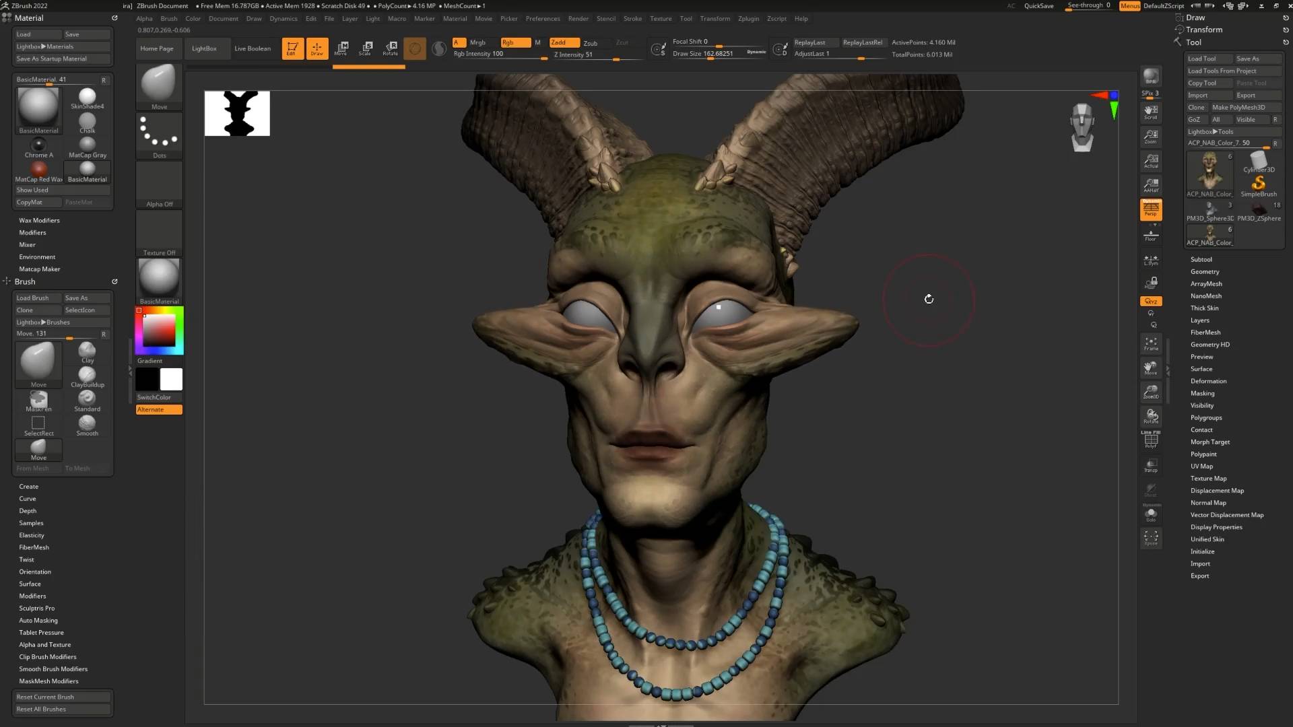The image size is (1293, 727).
Task: Select the Rotate tool in top toolbar
Action: pos(390,48)
